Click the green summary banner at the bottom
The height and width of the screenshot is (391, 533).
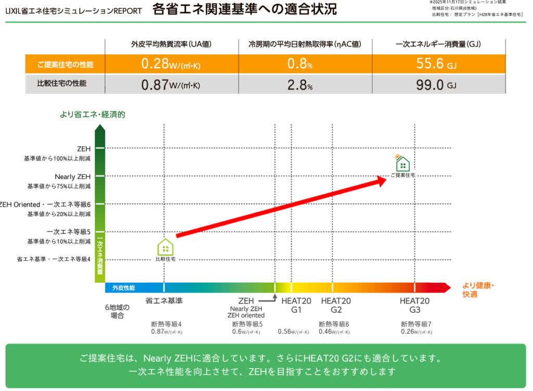[x=266, y=365]
